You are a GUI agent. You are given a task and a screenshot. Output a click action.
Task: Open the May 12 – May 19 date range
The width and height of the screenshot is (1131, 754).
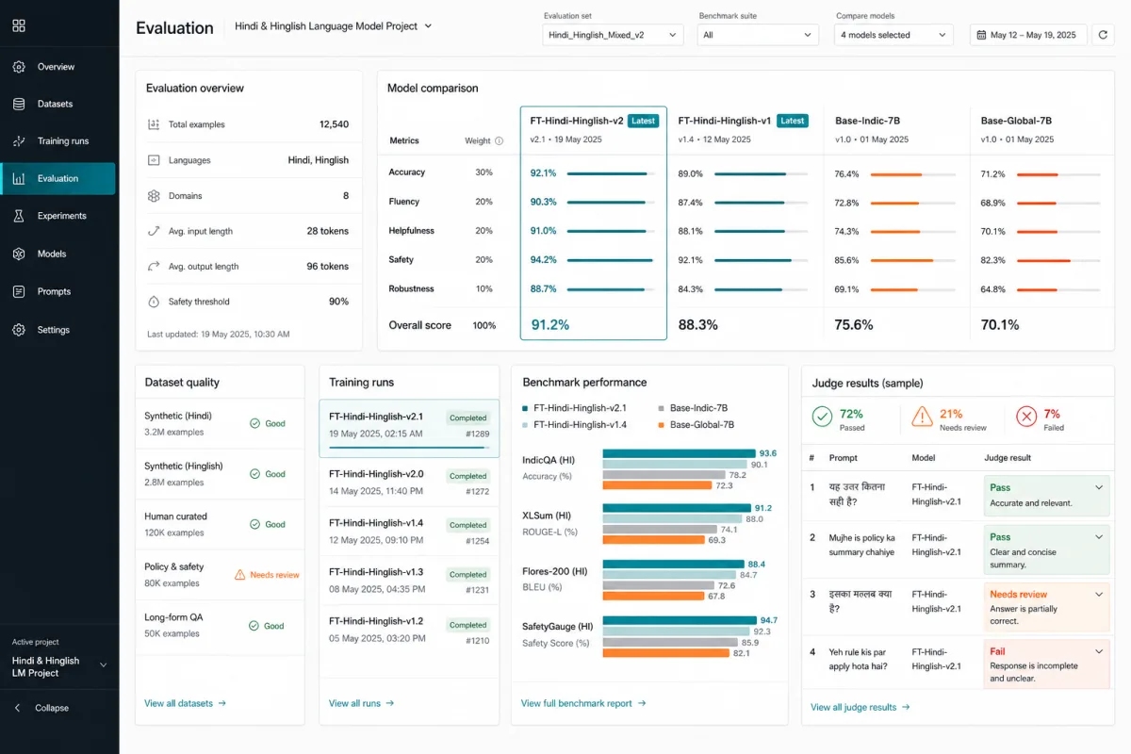1027,35
